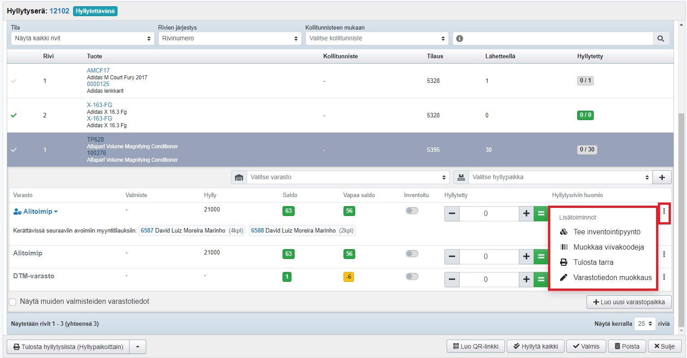Open the Valitse varasto dropdown

tap(347, 177)
